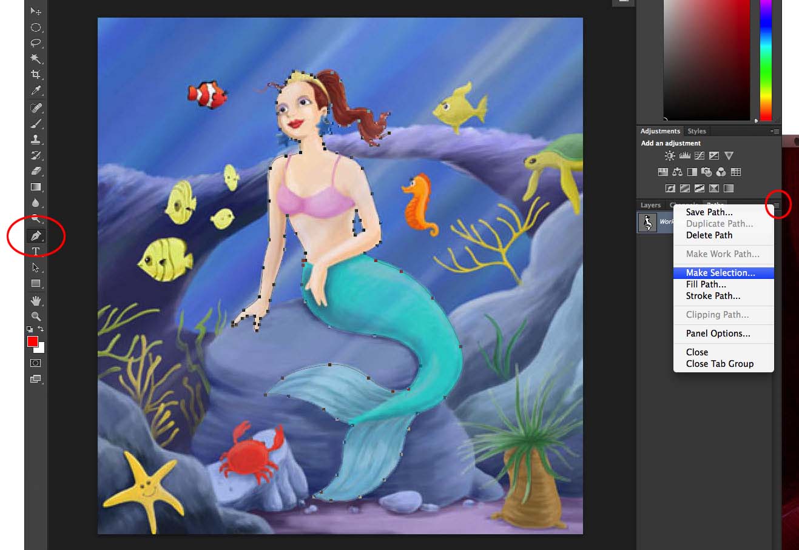Select the Dodge tool
Viewport: 799px width, 550px height.
tap(36, 219)
